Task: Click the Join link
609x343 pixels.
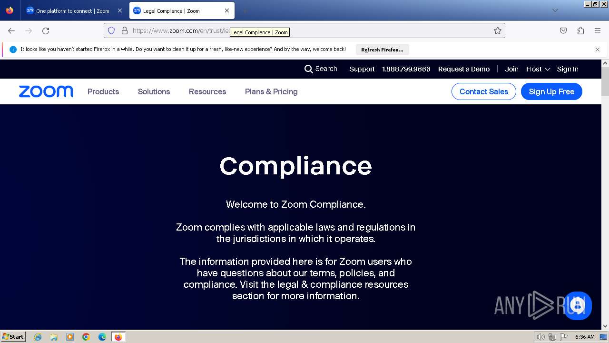Action: [512, 69]
